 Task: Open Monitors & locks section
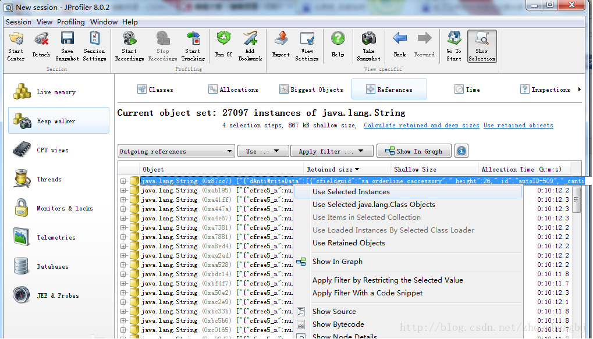click(59, 208)
